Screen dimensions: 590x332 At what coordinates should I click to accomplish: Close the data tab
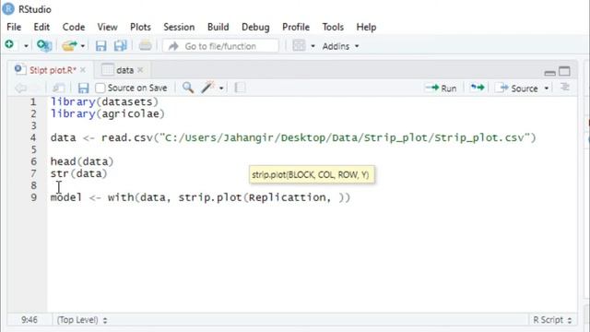pos(140,70)
